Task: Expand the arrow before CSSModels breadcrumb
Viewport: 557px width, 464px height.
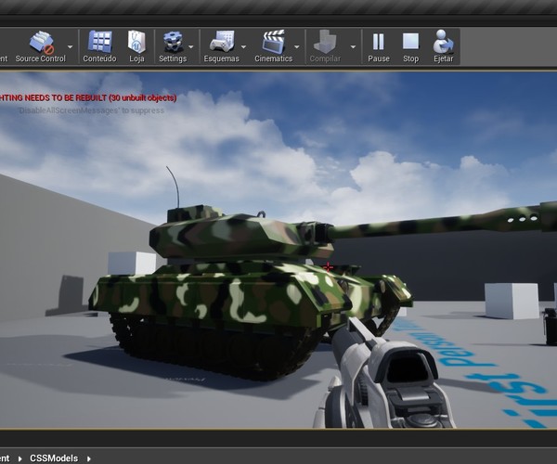Action: pyautogui.click(x=19, y=458)
